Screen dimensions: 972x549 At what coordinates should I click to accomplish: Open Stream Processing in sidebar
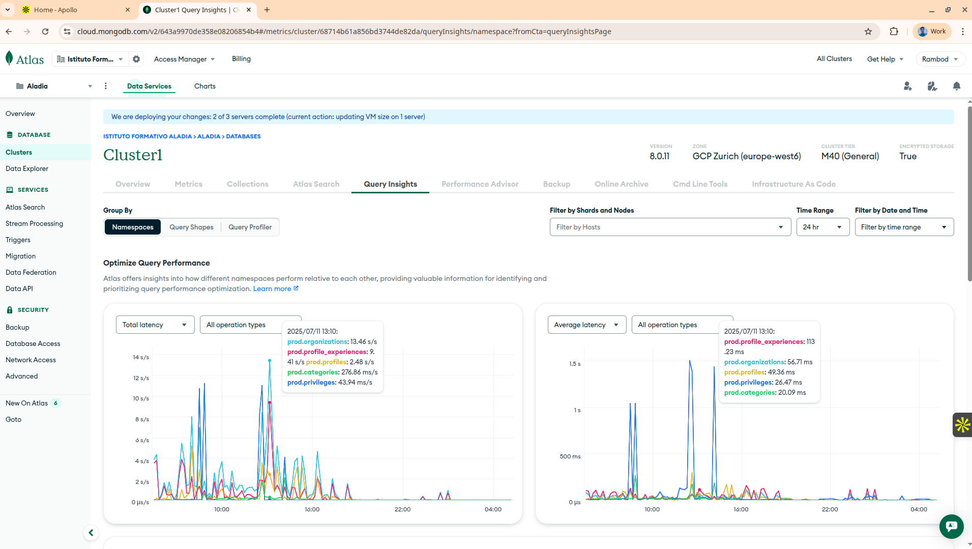click(x=35, y=223)
